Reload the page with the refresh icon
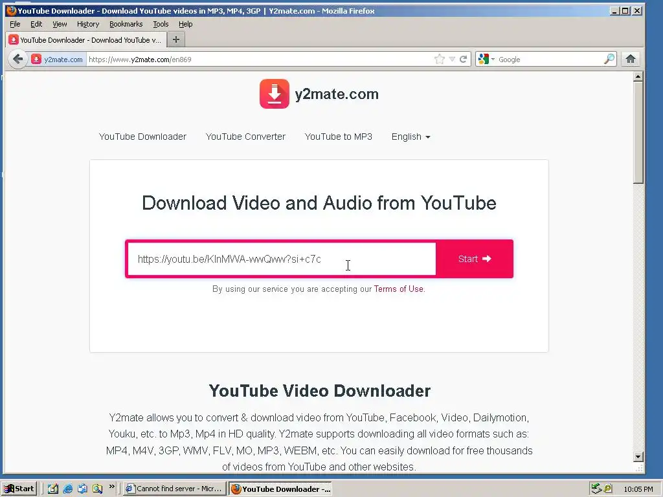Image resolution: width=663 pixels, height=497 pixels. [x=464, y=59]
